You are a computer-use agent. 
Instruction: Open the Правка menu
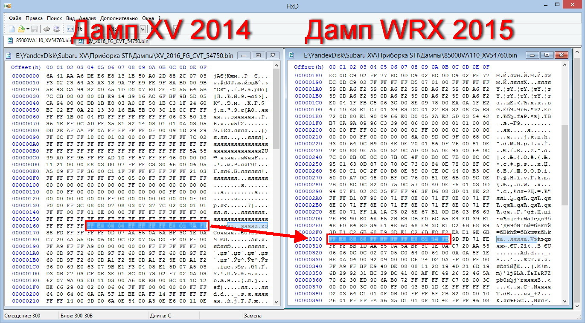coord(34,18)
